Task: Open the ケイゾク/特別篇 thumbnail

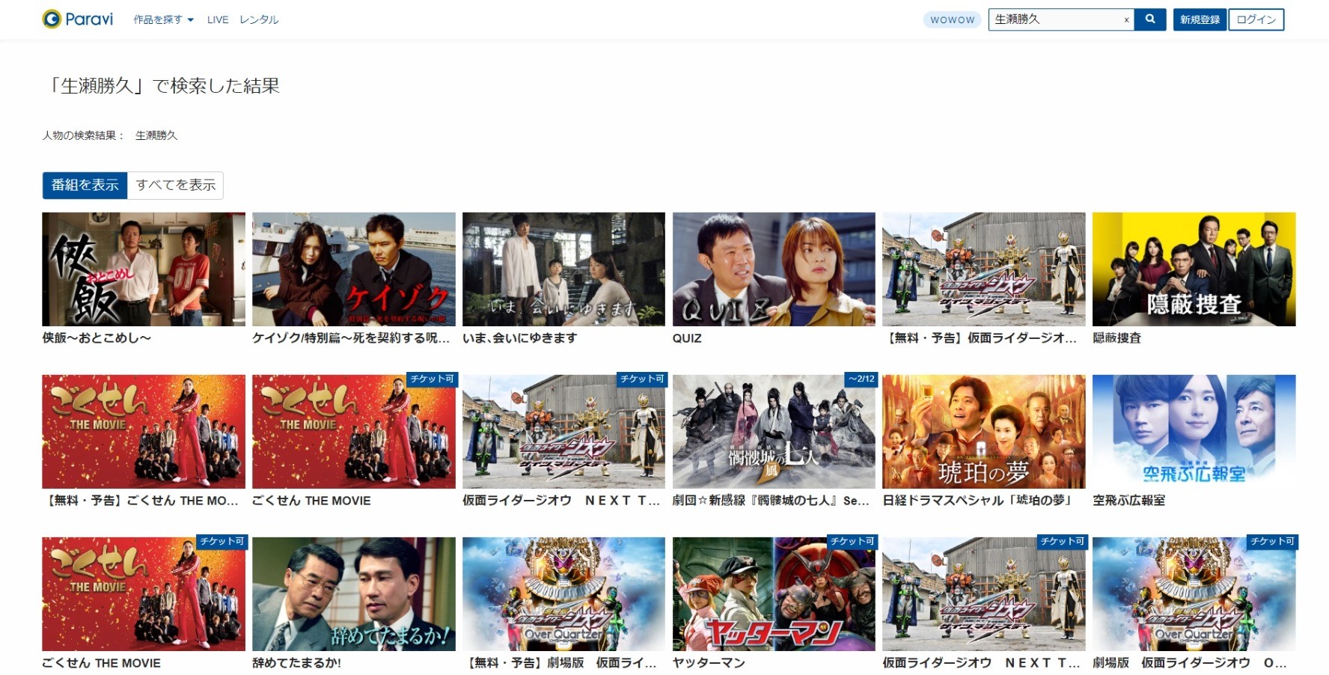Action: (354, 269)
